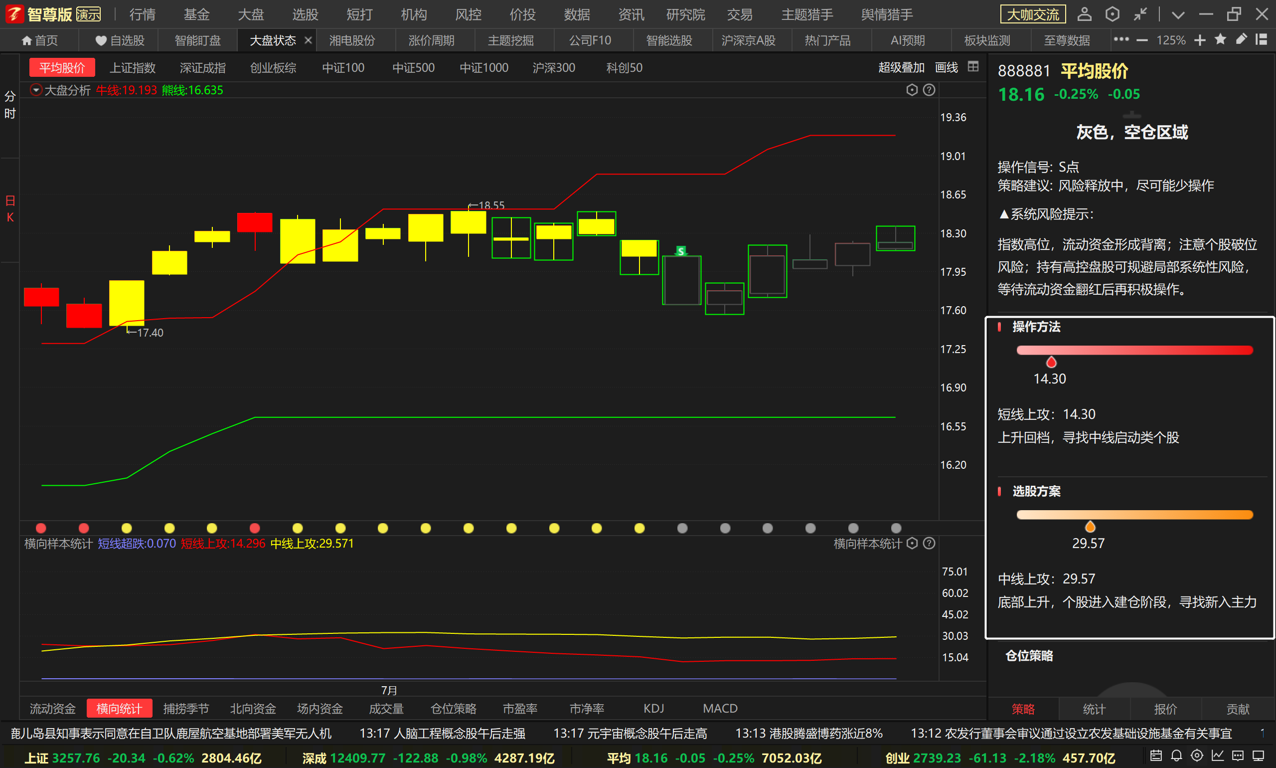
Task: Select the 平均股价 index button
Action: pos(62,68)
